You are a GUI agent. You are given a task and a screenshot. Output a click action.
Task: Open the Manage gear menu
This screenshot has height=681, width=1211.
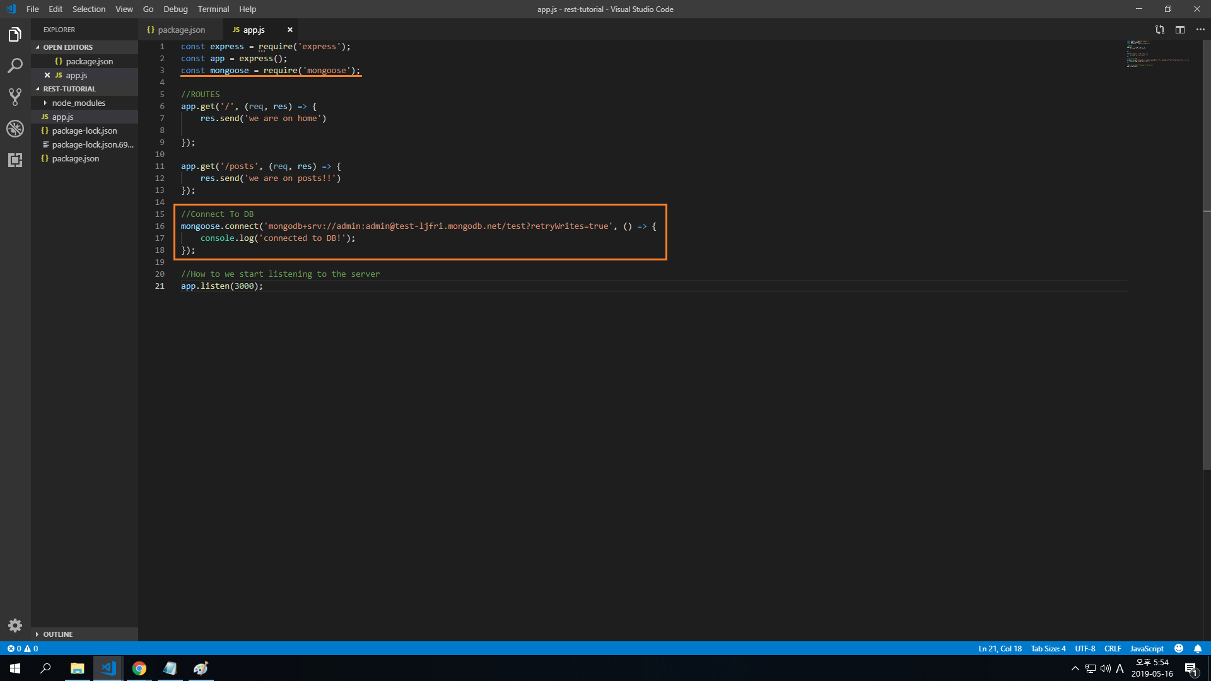15,626
